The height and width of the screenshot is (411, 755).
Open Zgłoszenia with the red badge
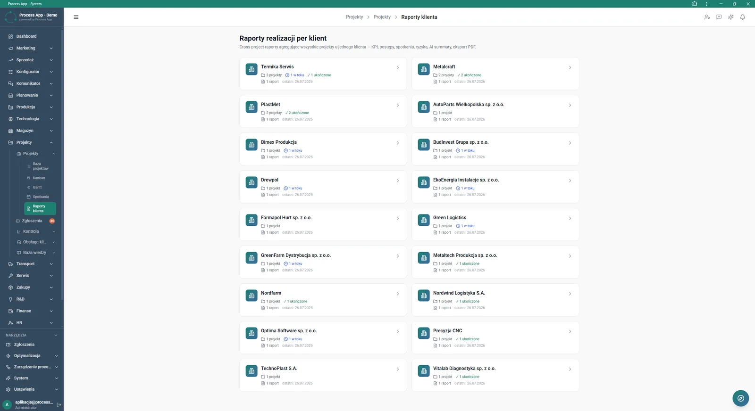tap(35, 221)
